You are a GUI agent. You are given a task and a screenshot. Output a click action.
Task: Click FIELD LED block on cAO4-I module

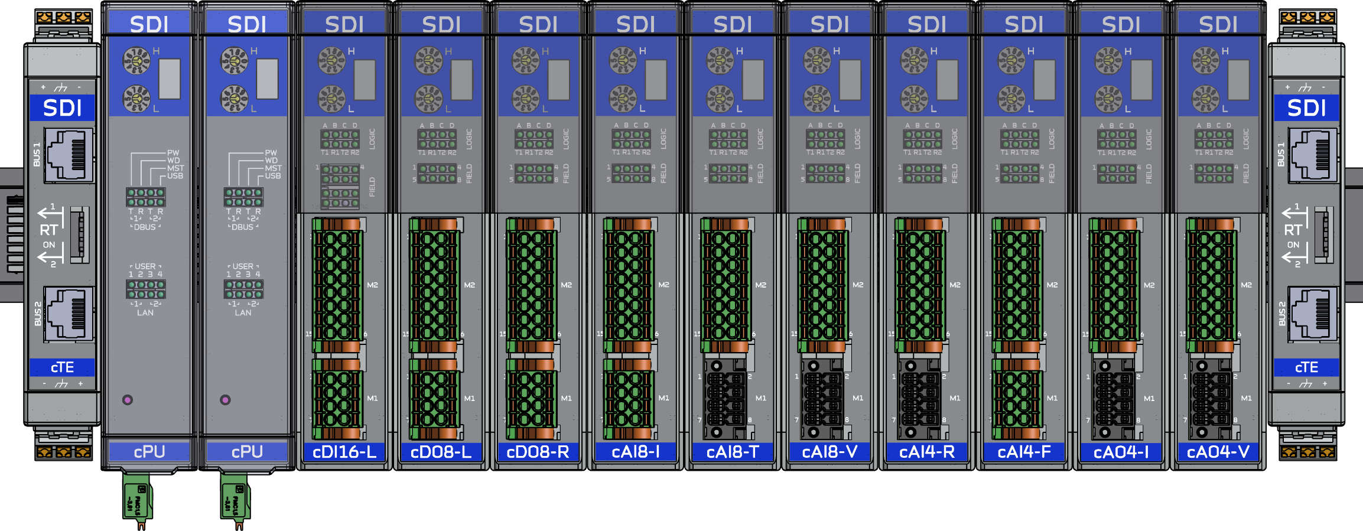pyautogui.click(x=1117, y=174)
